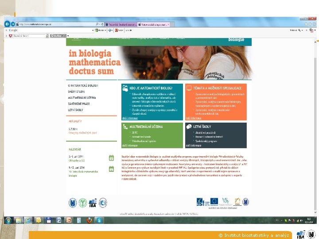The width and height of the screenshot is (319, 239).
Task: Switch to the first purple browser tab
Action: [x=121, y=24]
